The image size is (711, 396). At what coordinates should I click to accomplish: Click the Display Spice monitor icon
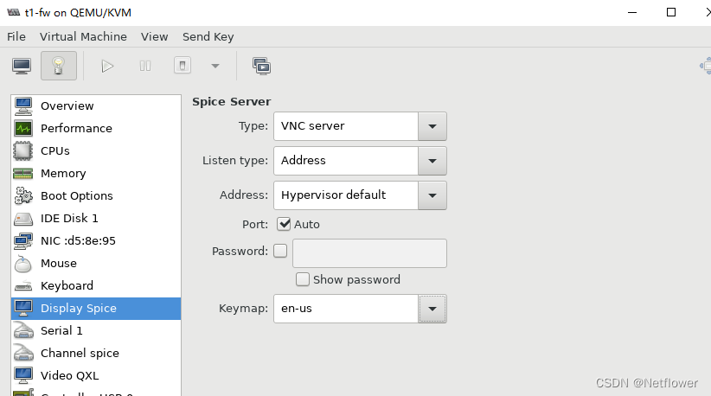pos(23,309)
